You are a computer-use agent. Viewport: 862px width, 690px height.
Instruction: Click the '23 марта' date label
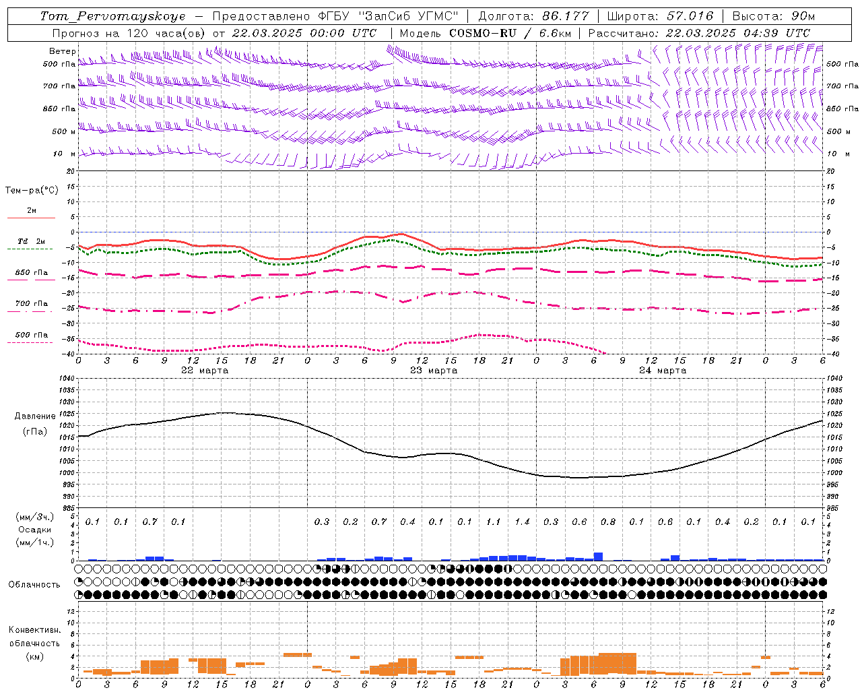tap(434, 371)
